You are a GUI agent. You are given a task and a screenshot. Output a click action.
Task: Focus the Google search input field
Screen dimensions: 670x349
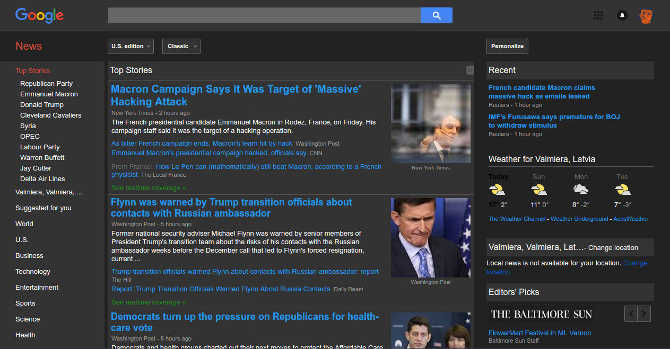[x=264, y=15]
